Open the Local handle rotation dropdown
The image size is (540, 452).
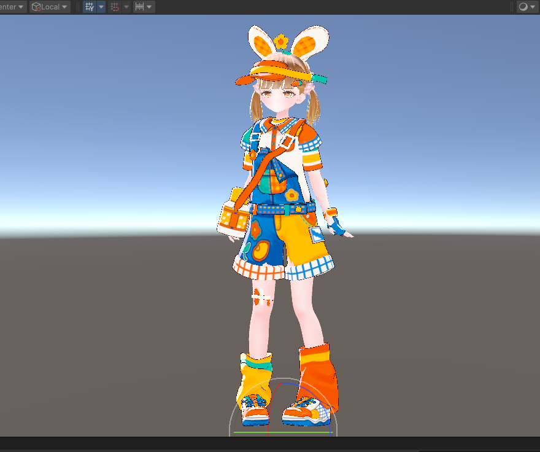tap(50, 7)
